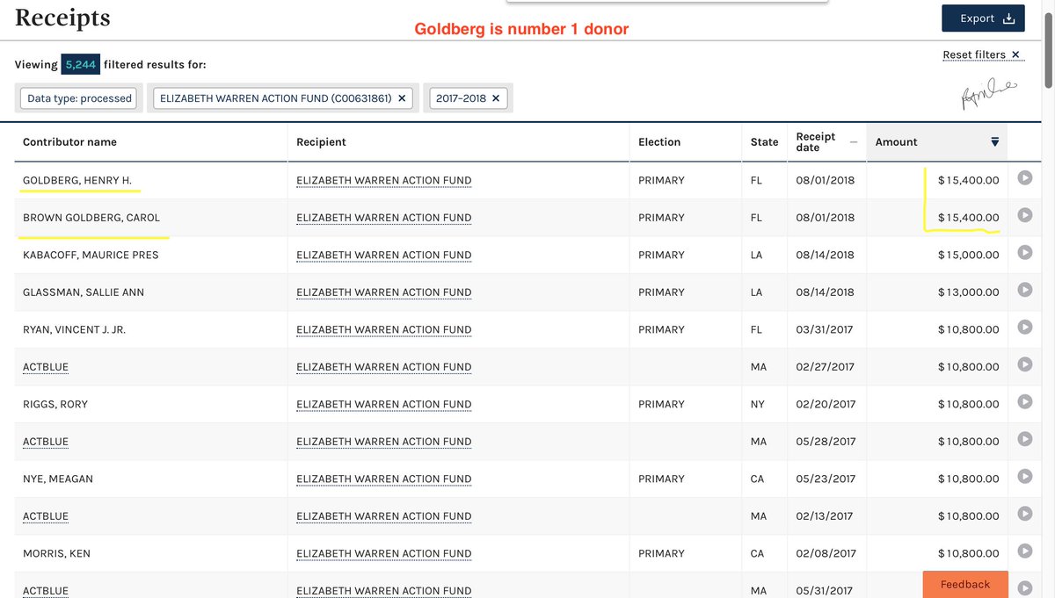Open ACTBLUE contributor link dated 02/13/2017
Image resolution: width=1055 pixels, height=598 pixels.
[x=46, y=516]
